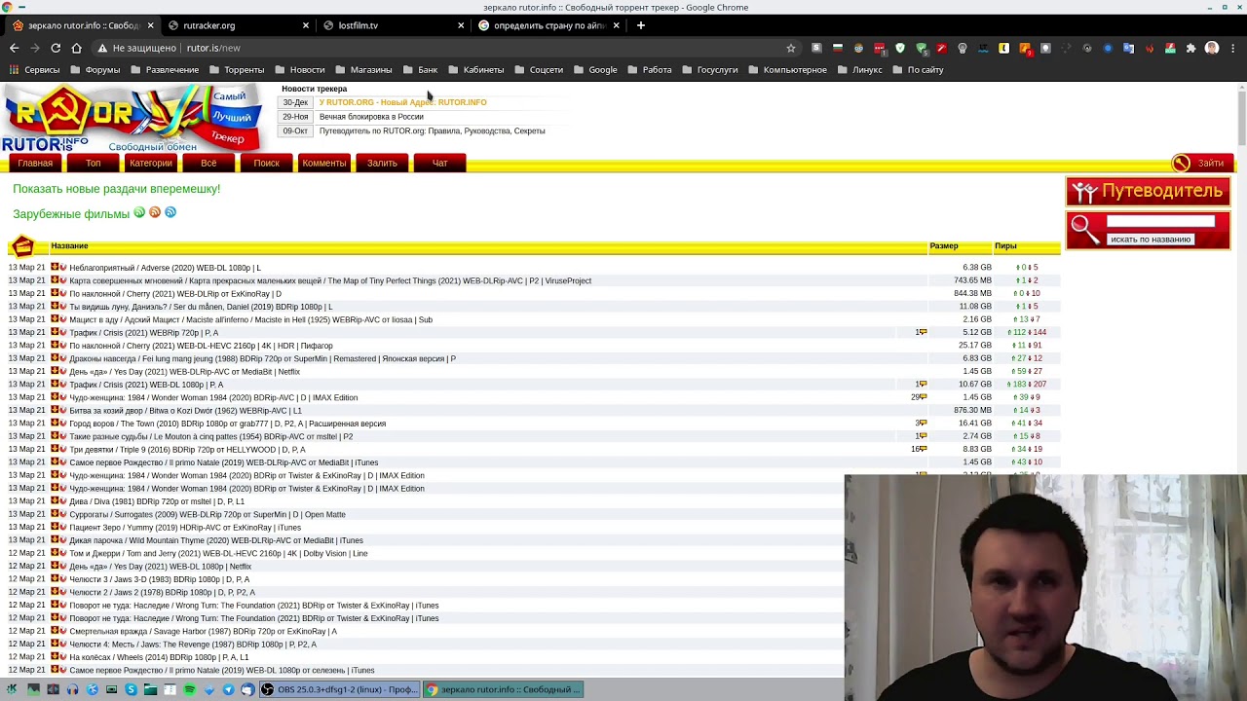Open Путеводитель по RUTOR.org news link

432,131
